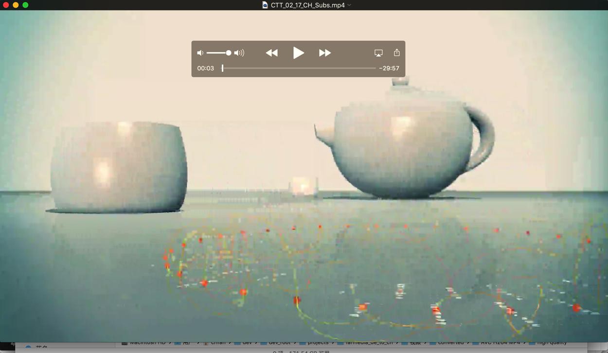Image resolution: width=608 pixels, height=353 pixels.
Task: Click the playback timeline scrubber track
Action: (x=299, y=68)
